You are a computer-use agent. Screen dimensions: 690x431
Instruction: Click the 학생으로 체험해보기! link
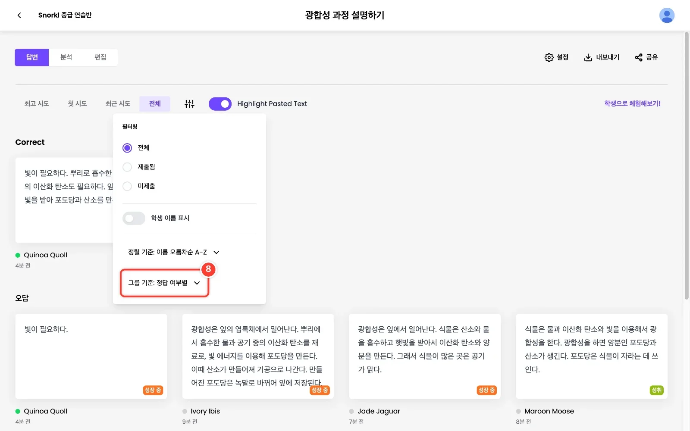pyautogui.click(x=632, y=103)
